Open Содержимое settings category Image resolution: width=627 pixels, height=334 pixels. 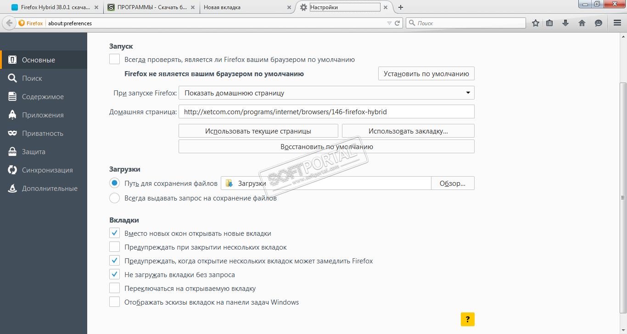tap(44, 96)
